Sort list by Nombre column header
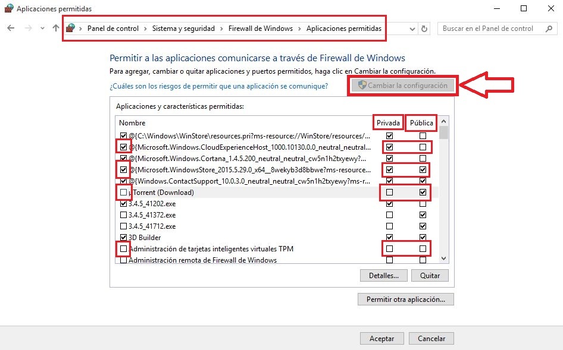This screenshot has height=350, width=563. (132, 122)
